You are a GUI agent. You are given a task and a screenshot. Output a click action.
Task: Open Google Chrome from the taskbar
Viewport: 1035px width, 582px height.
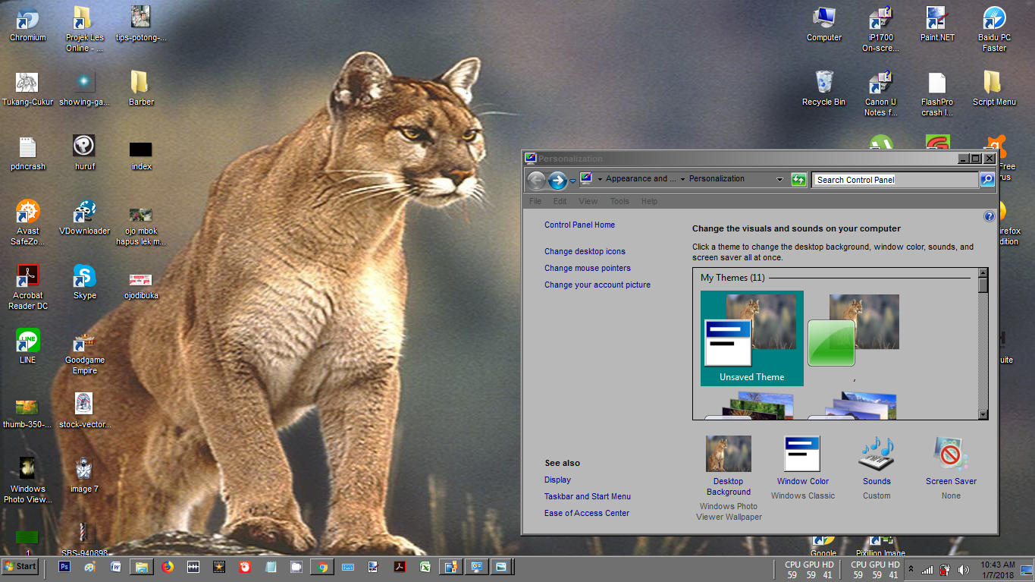pyautogui.click(x=322, y=567)
